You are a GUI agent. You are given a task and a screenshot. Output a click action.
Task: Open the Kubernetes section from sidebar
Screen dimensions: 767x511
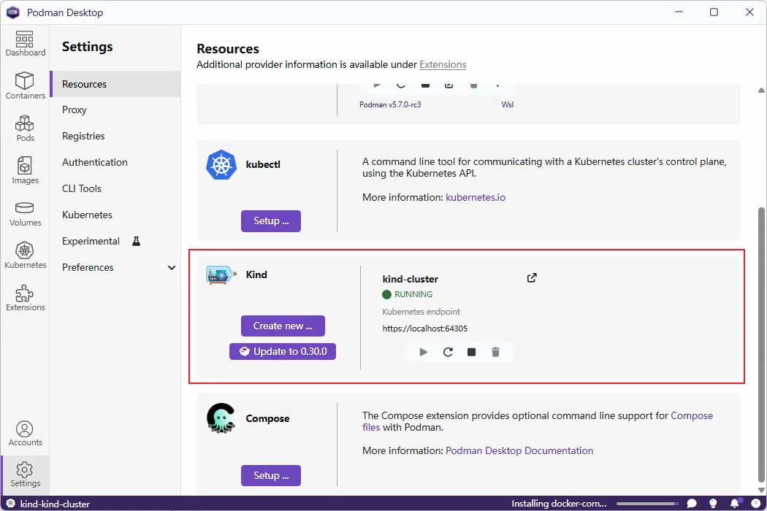click(x=25, y=253)
